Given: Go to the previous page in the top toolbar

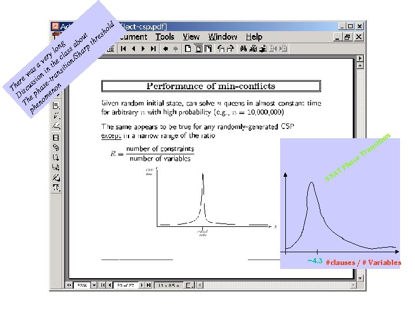Looking at the screenshot, I should [133, 48].
